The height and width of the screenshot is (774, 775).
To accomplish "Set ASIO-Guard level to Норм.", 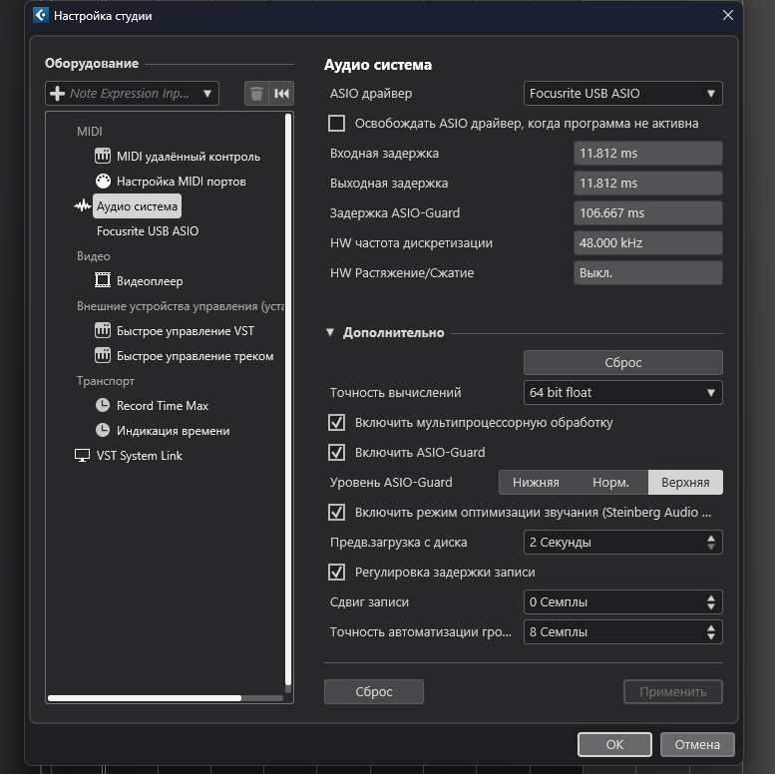I will pos(610,483).
